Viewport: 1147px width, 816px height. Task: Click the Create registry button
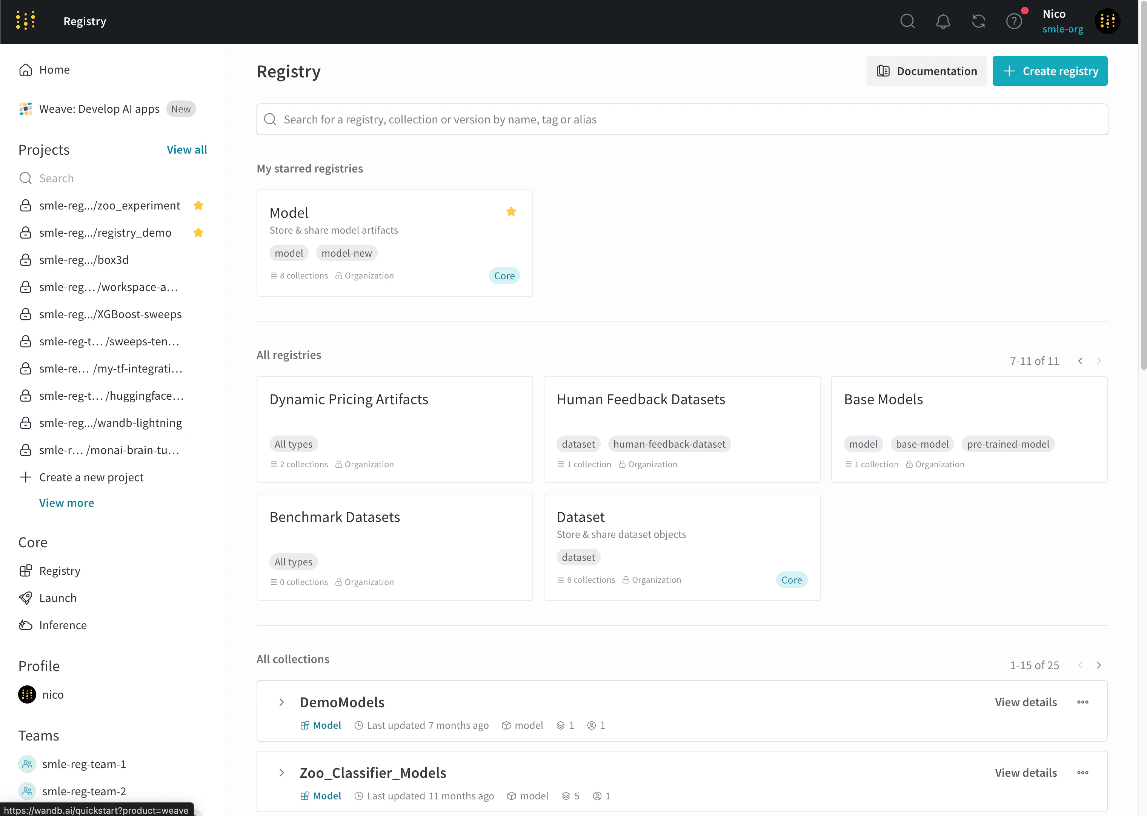[1050, 71]
